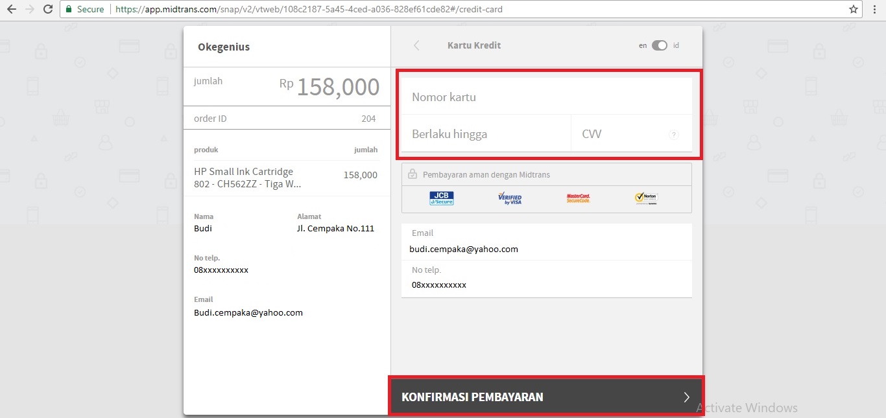This screenshot has width=886, height=418.
Task: Click the Secure padlock in address bar
Action: tap(69, 10)
